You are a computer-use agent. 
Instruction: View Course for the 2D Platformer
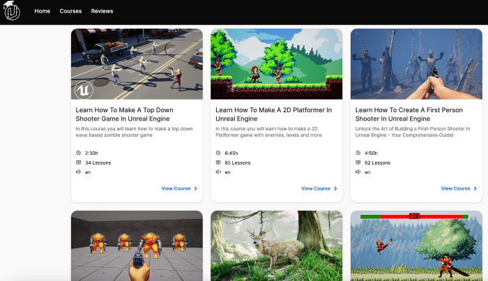(319, 188)
